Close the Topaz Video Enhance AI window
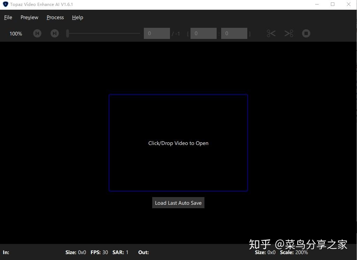357x260 pixels. click(349, 4)
